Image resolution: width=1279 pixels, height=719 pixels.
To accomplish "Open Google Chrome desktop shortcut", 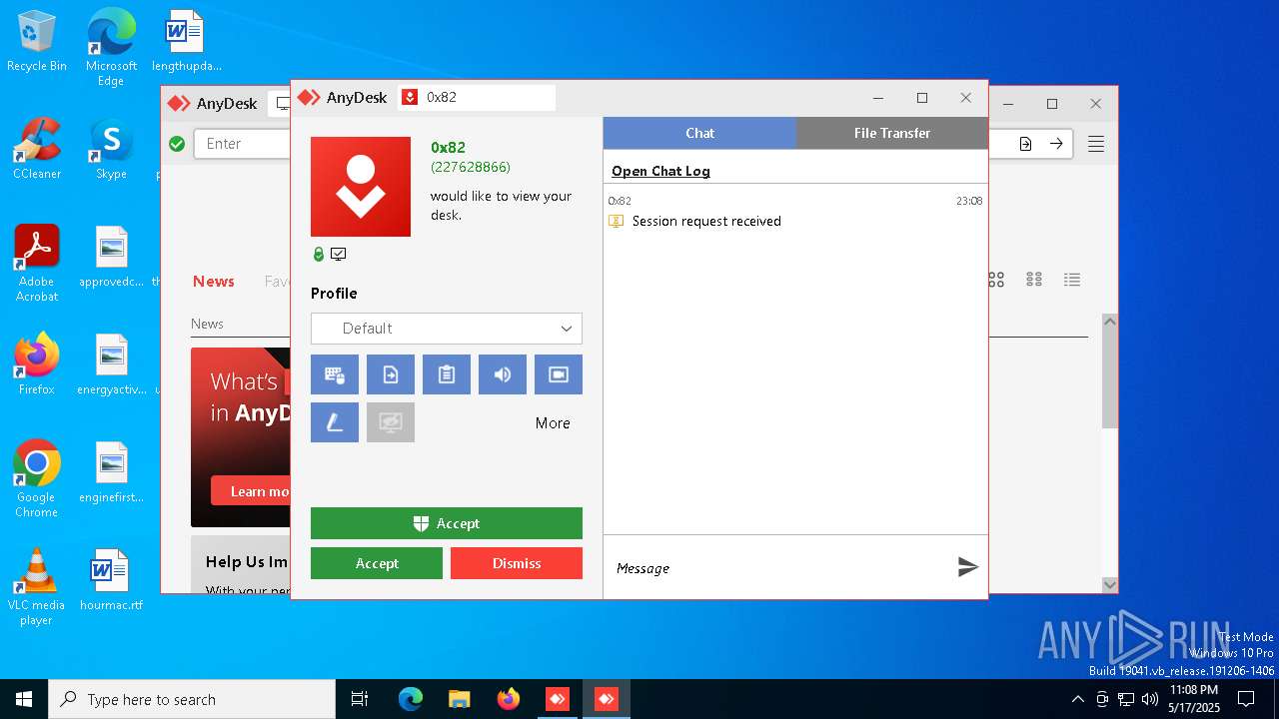I will [37, 478].
